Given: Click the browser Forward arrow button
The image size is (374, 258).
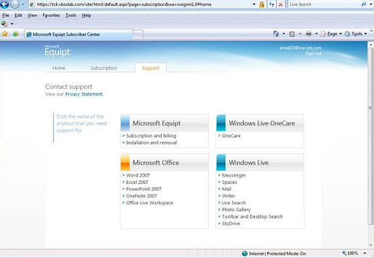Looking at the screenshot, I should pyautogui.click(x=15, y=4).
